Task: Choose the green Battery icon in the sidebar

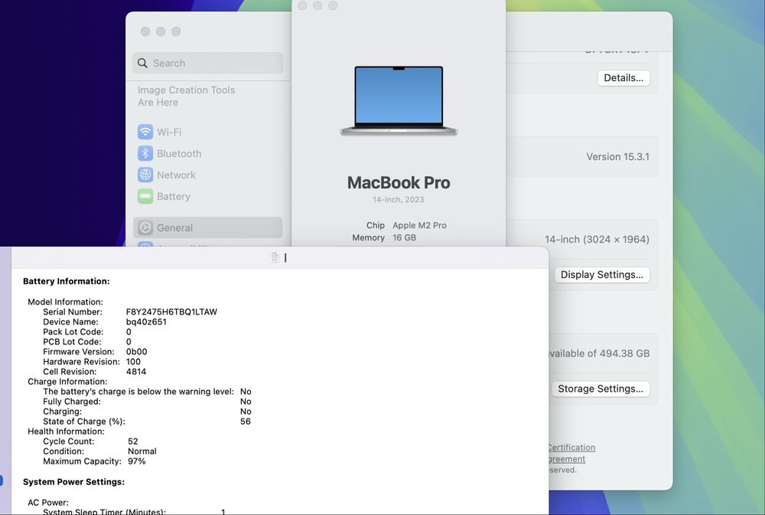Action: pos(145,196)
